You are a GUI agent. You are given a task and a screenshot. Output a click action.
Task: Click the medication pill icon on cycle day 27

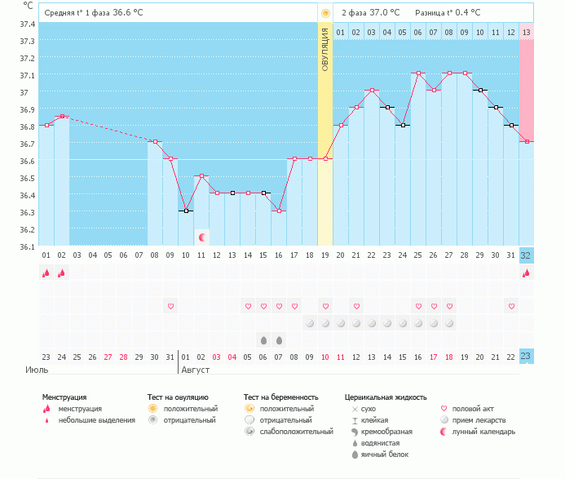[x=449, y=323]
